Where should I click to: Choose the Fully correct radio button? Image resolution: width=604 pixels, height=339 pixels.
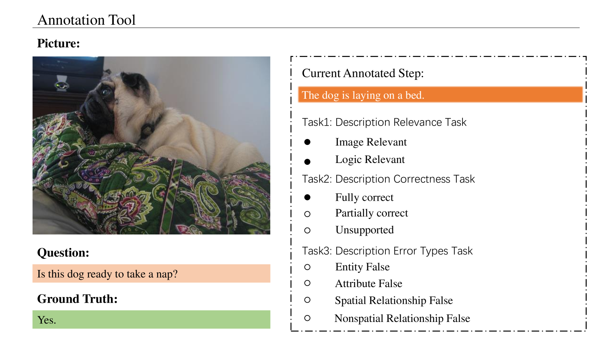[307, 197]
